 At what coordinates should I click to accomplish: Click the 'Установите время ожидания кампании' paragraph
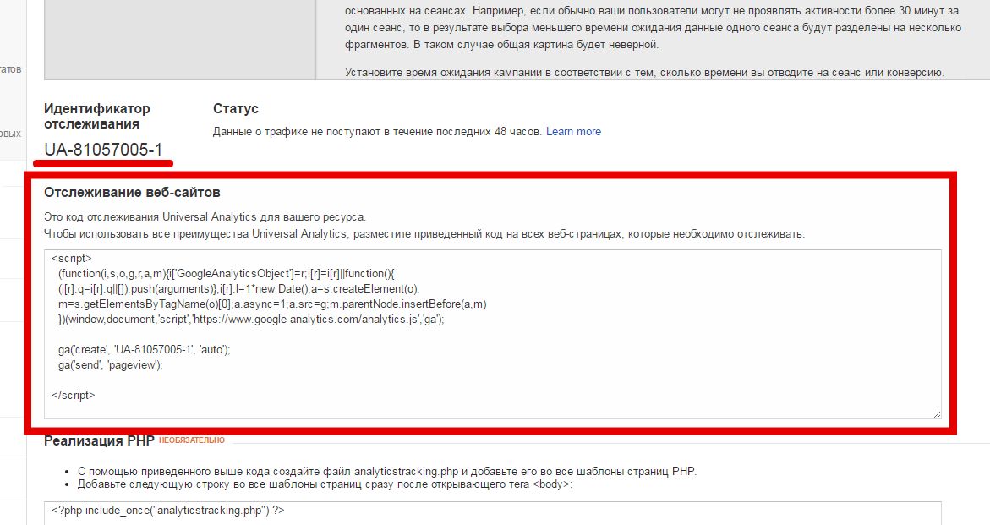click(x=644, y=73)
